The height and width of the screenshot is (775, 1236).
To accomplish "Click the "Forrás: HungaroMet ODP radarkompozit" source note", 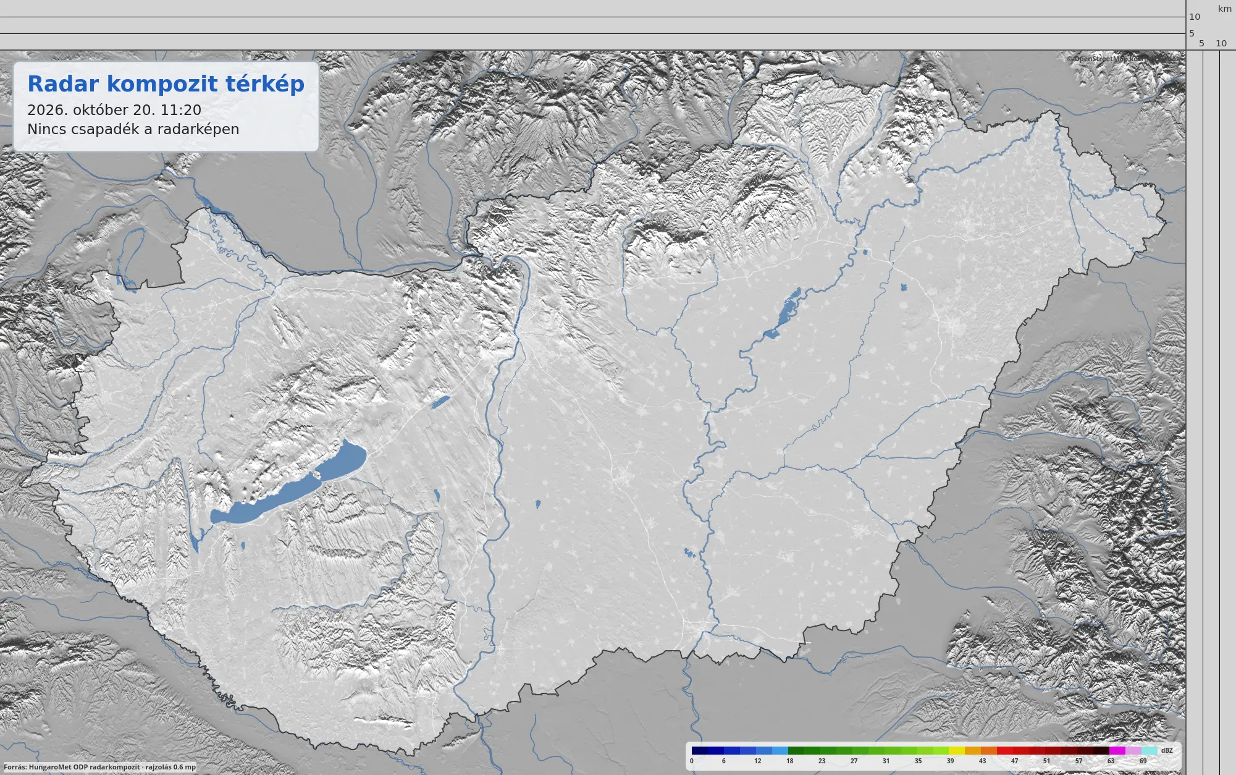I will point(72,767).
